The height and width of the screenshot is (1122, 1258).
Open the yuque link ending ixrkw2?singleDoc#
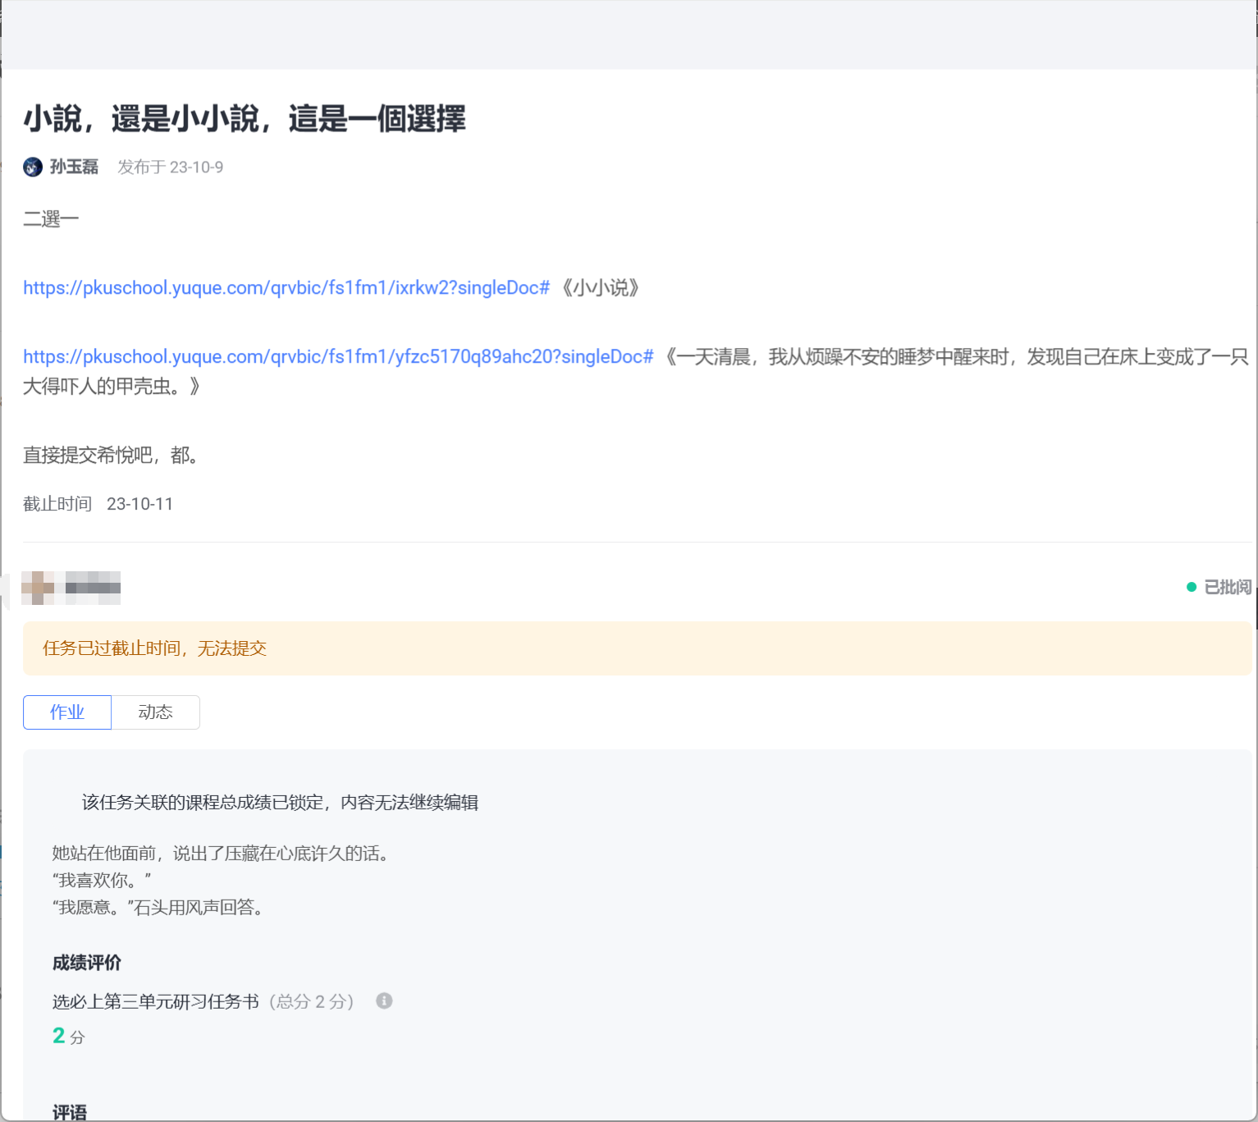coord(286,288)
